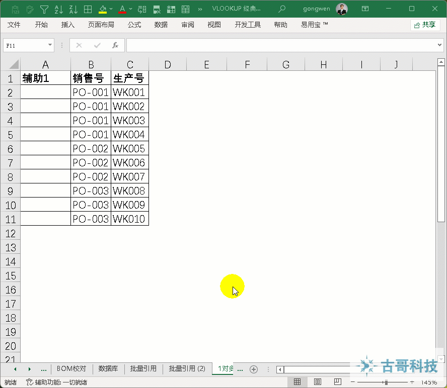Click the 共享 share button

coord(425,25)
